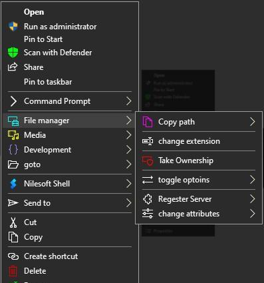Click the red Delete trash icon
Image resolution: width=264 pixels, height=283 pixels.
pos(13,271)
